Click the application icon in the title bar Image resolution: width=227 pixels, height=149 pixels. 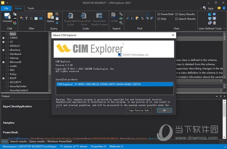[3, 3]
